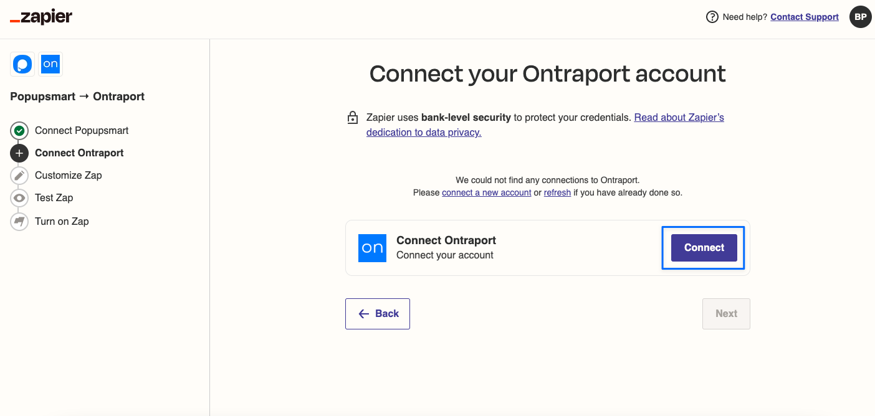Click the Ontraport app icon in the sidebar
Viewport: 875px width, 416px height.
[x=50, y=64]
